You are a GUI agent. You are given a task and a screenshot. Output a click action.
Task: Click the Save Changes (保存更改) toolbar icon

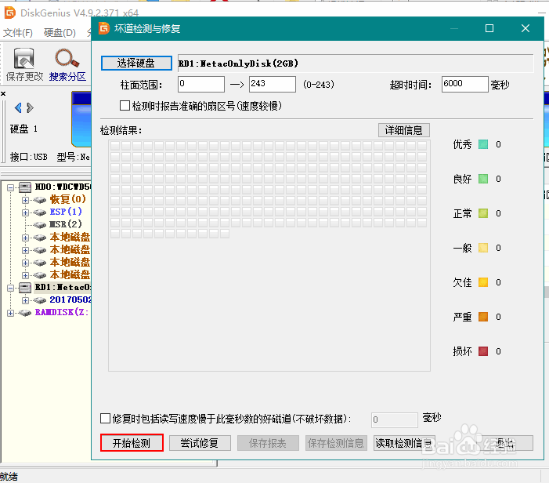23,58
